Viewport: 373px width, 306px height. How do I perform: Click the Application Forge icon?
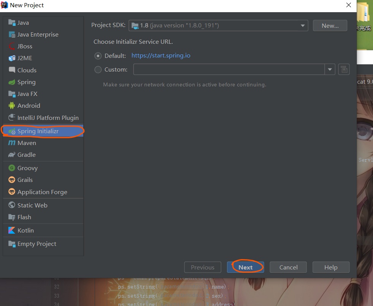tap(12, 192)
